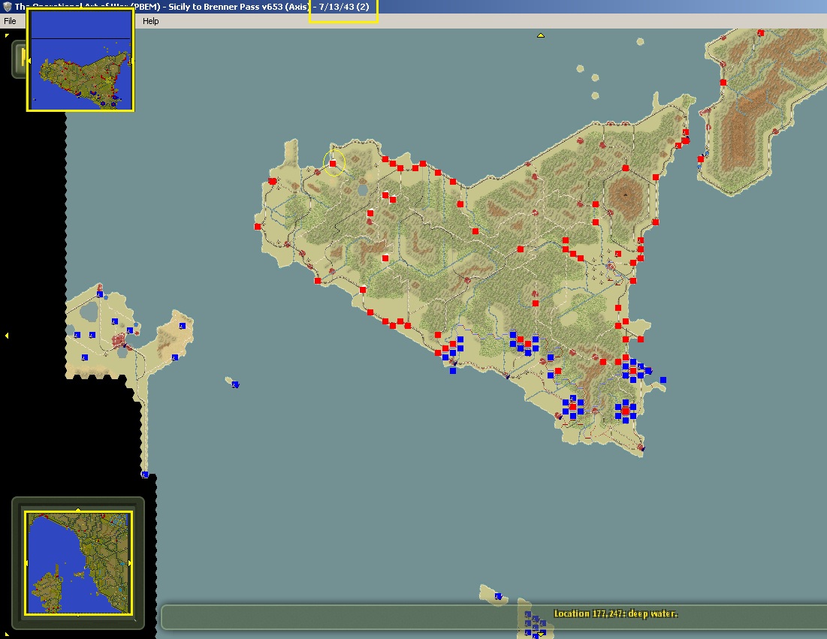827x639 pixels.
Task: Click the northernmost small island north of Sicily
Action: tap(640, 41)
